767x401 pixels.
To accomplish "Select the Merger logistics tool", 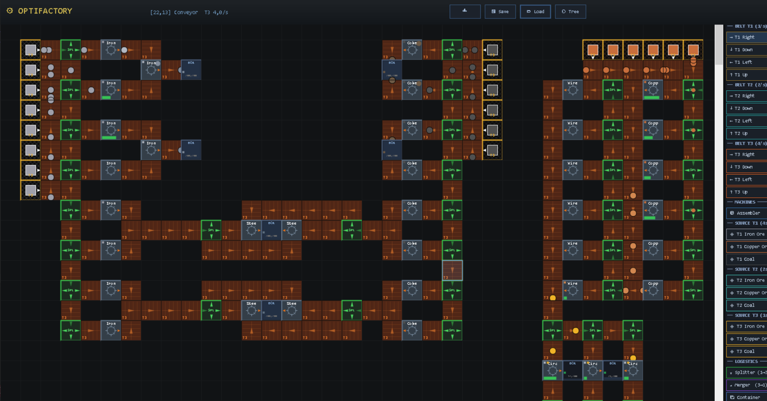I will point(747,385).
